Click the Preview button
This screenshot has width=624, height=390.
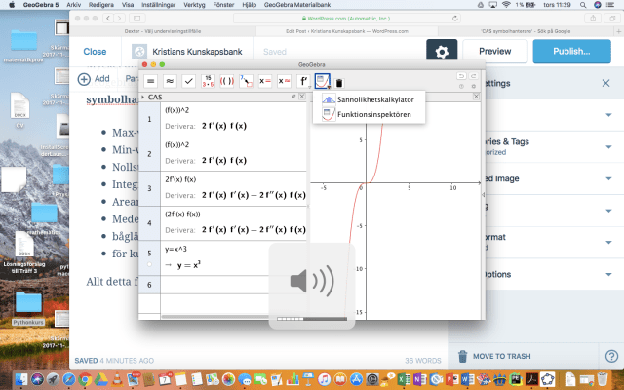pyautogui.click(x=495, y=52)
